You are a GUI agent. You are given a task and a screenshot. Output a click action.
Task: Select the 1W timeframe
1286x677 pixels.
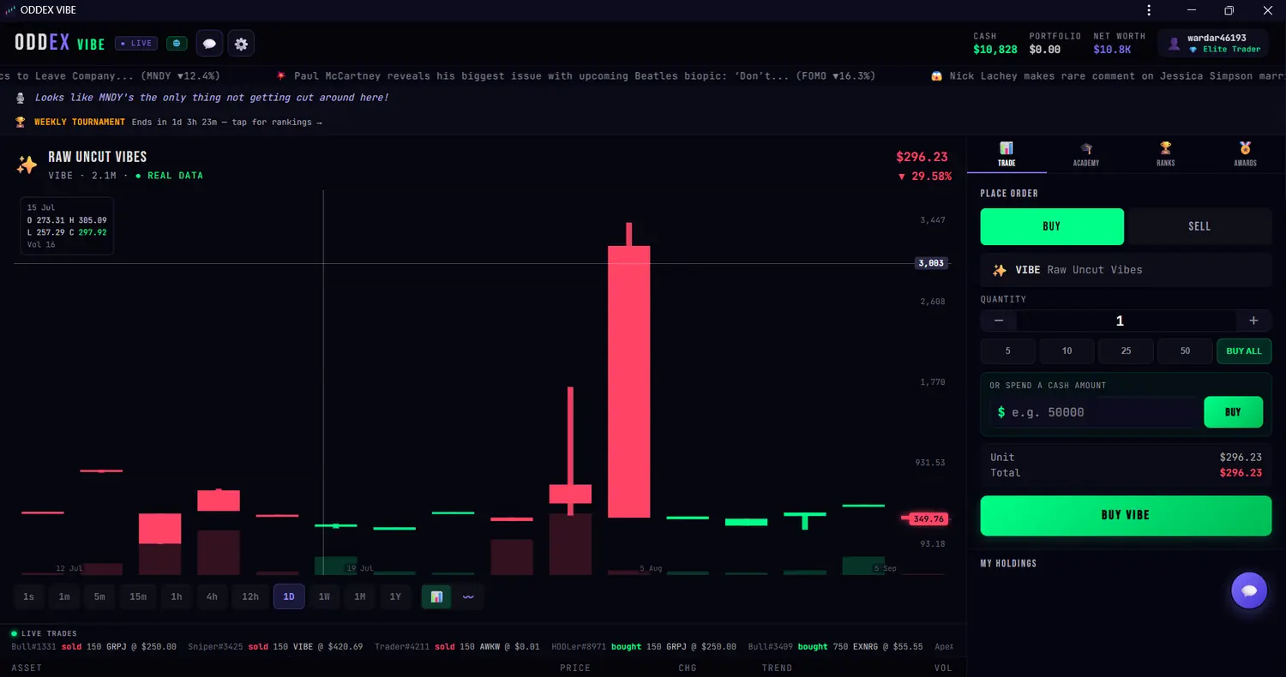(324, 596)
